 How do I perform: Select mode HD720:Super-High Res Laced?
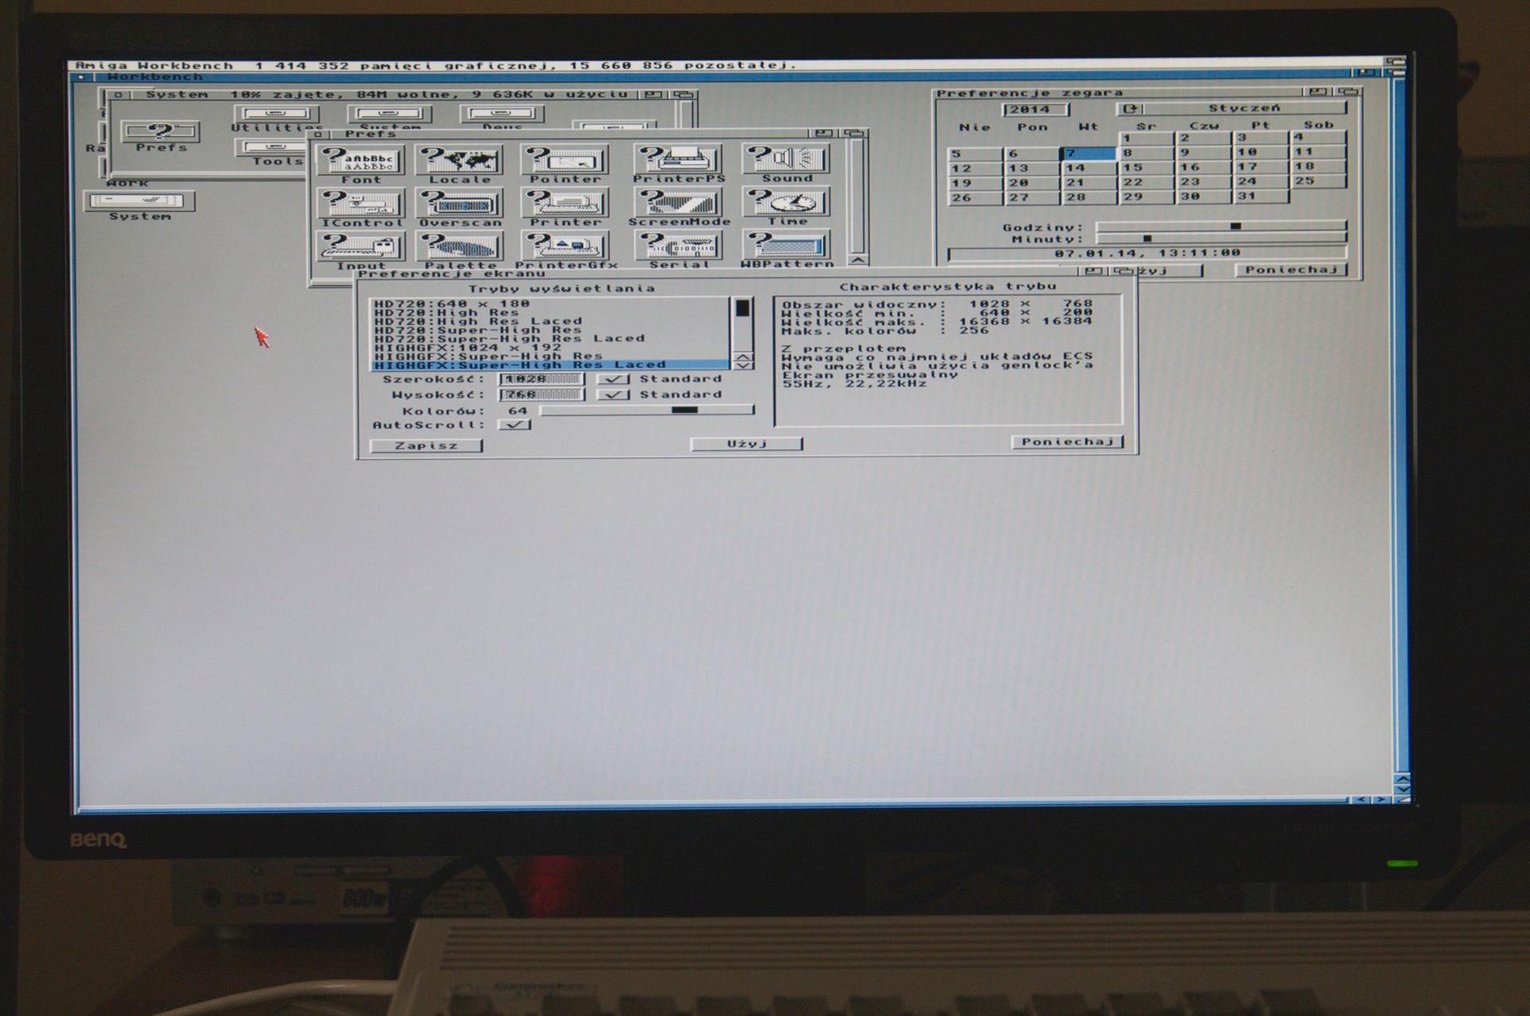[550, 339]
